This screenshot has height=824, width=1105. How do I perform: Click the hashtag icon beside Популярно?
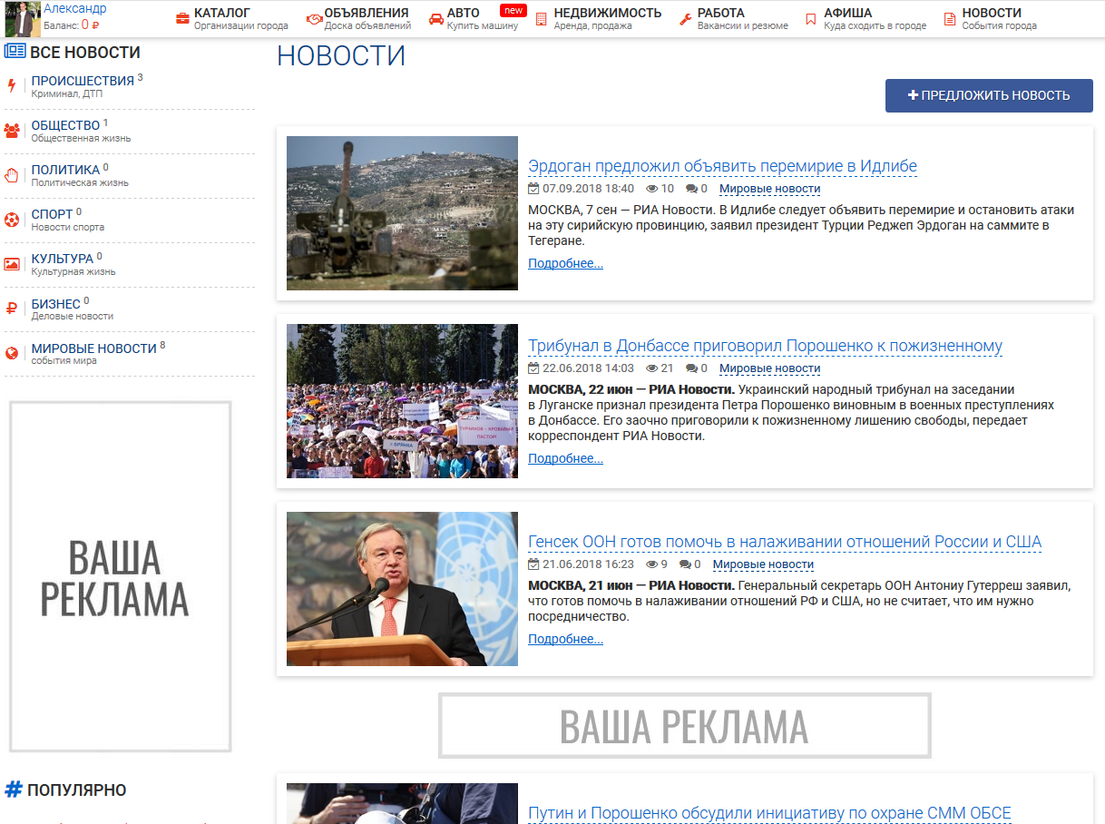14,790
